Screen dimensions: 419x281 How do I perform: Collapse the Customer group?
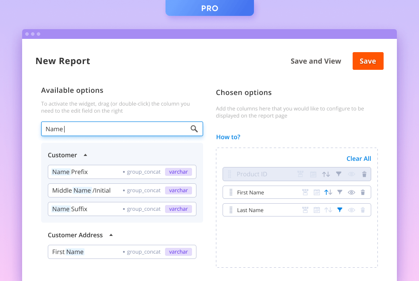(85, 155)
